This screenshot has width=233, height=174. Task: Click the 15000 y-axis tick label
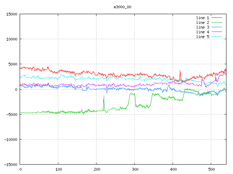pos(11,14)
